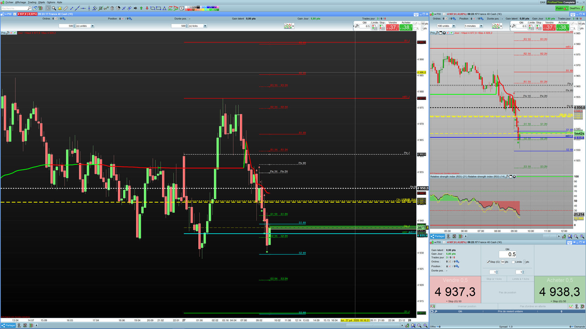Select the rectangle drawing tool
586x329 pixels.
[159, 8]
